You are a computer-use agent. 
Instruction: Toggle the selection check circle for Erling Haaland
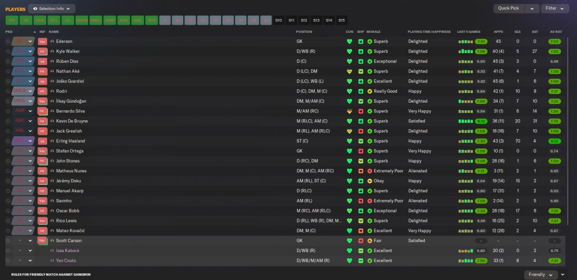click(8, 141)
